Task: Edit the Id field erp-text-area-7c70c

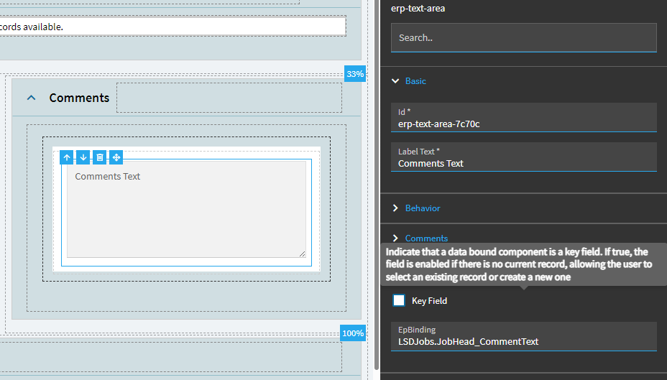Action: 524,117
